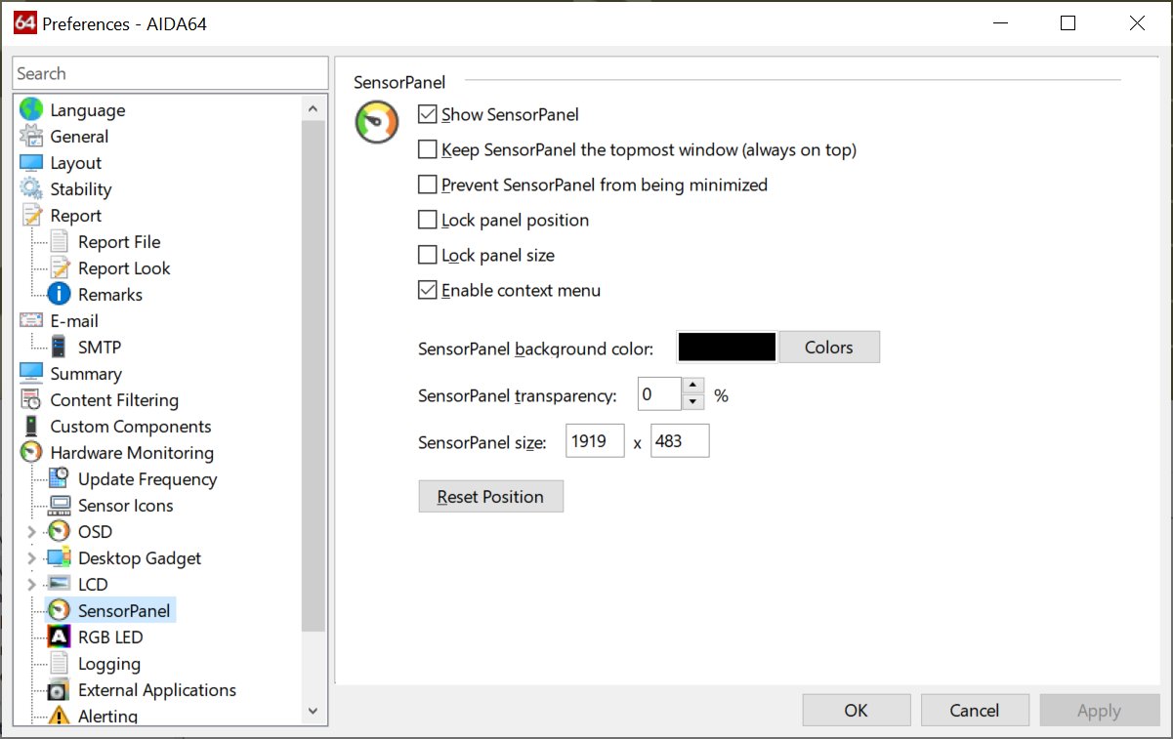This screenshot has width=1173, height=739.
Task: Click the Language globe icon
Action: coord(31,110)
